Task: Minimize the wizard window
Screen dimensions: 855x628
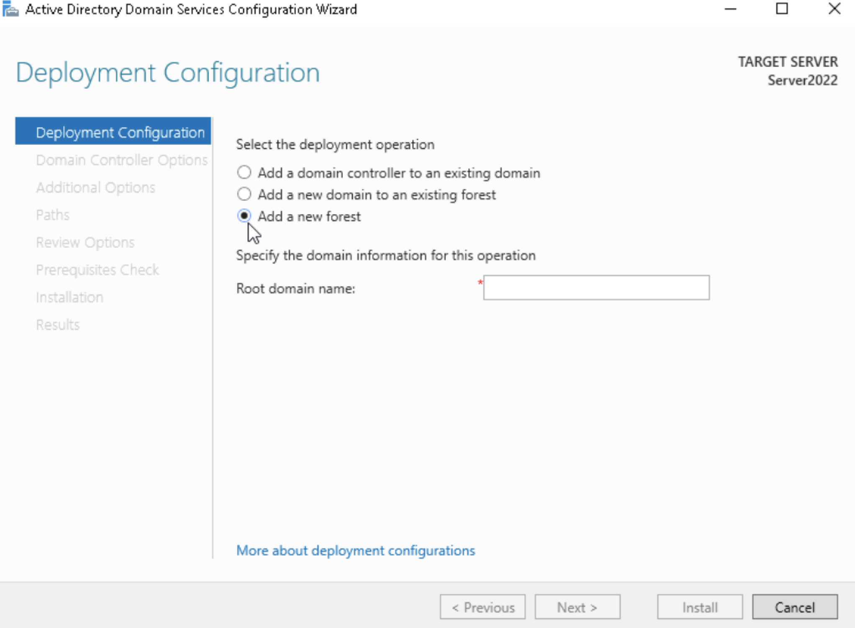Action: 730,9
